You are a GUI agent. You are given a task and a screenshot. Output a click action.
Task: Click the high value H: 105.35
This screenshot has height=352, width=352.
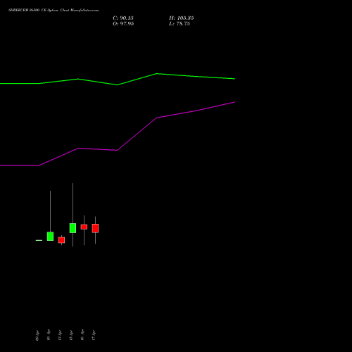[182, 18]
